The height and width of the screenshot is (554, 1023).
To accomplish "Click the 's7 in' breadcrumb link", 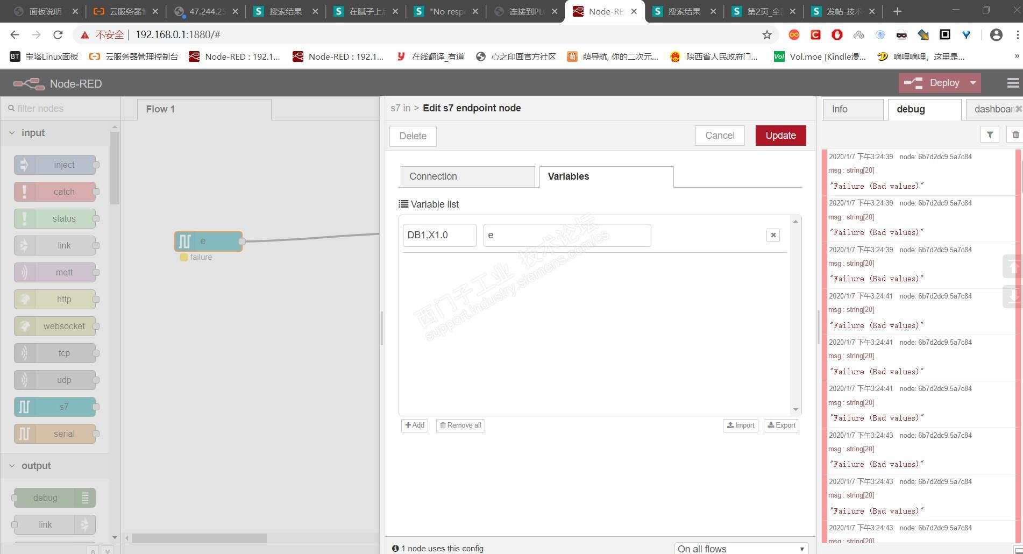I will (400, 108).
